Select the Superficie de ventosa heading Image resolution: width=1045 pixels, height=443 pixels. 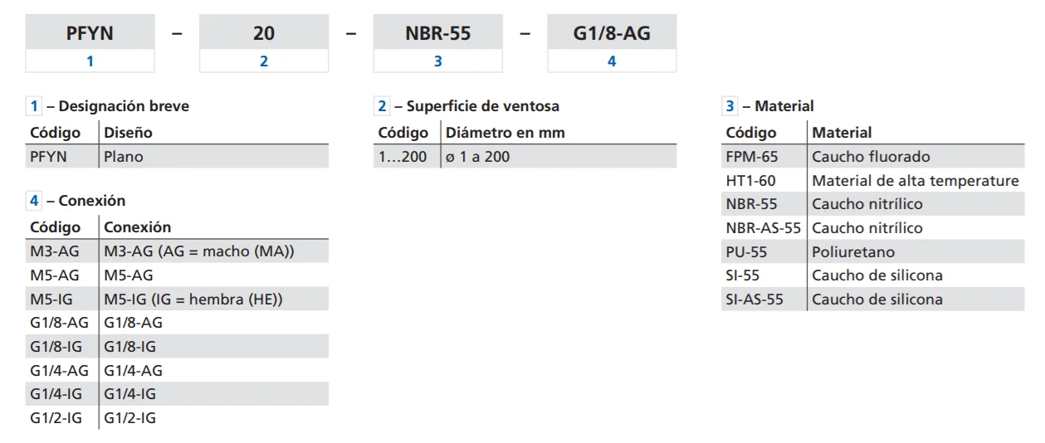468,106
